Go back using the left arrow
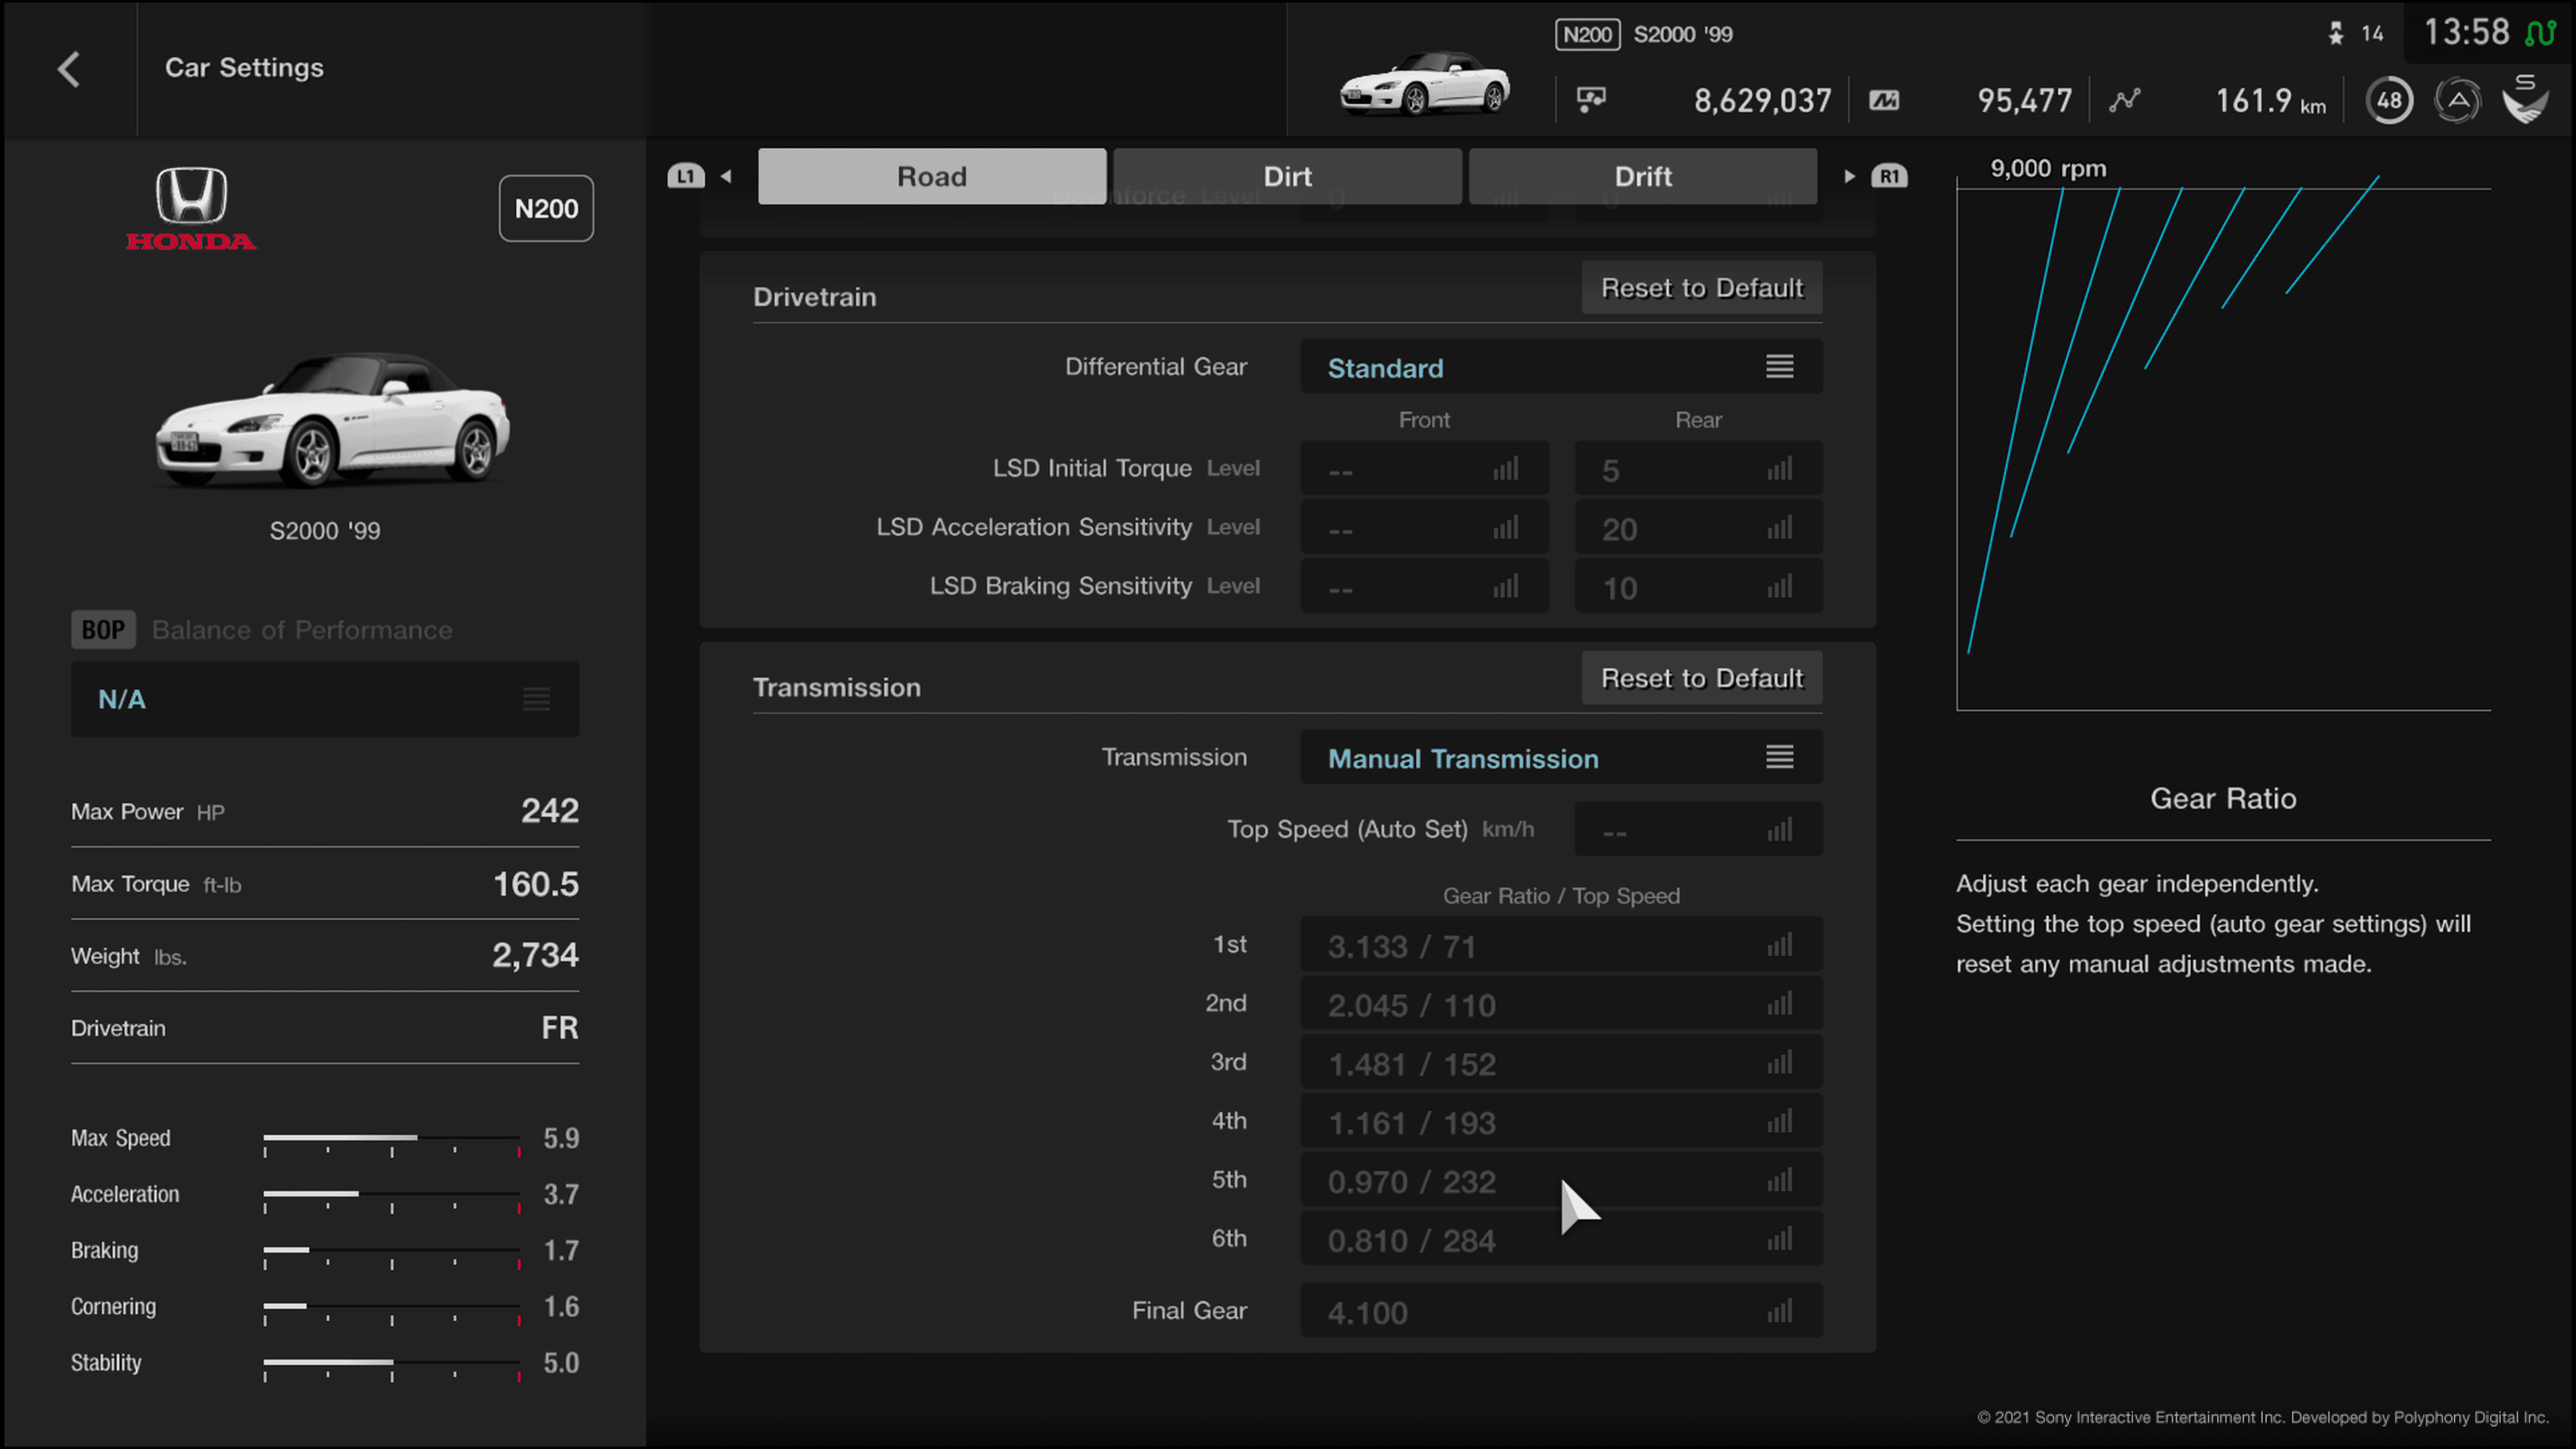The width and height of the screenshot is (2576, 1449). click(x=68, y=69)
